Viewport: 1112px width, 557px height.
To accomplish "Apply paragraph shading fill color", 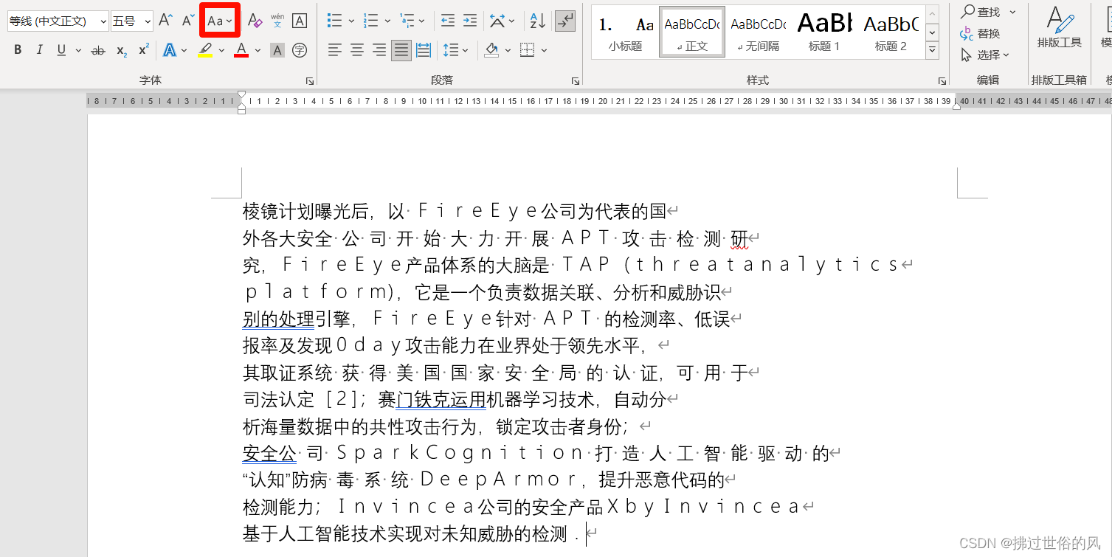I will 491,50.
